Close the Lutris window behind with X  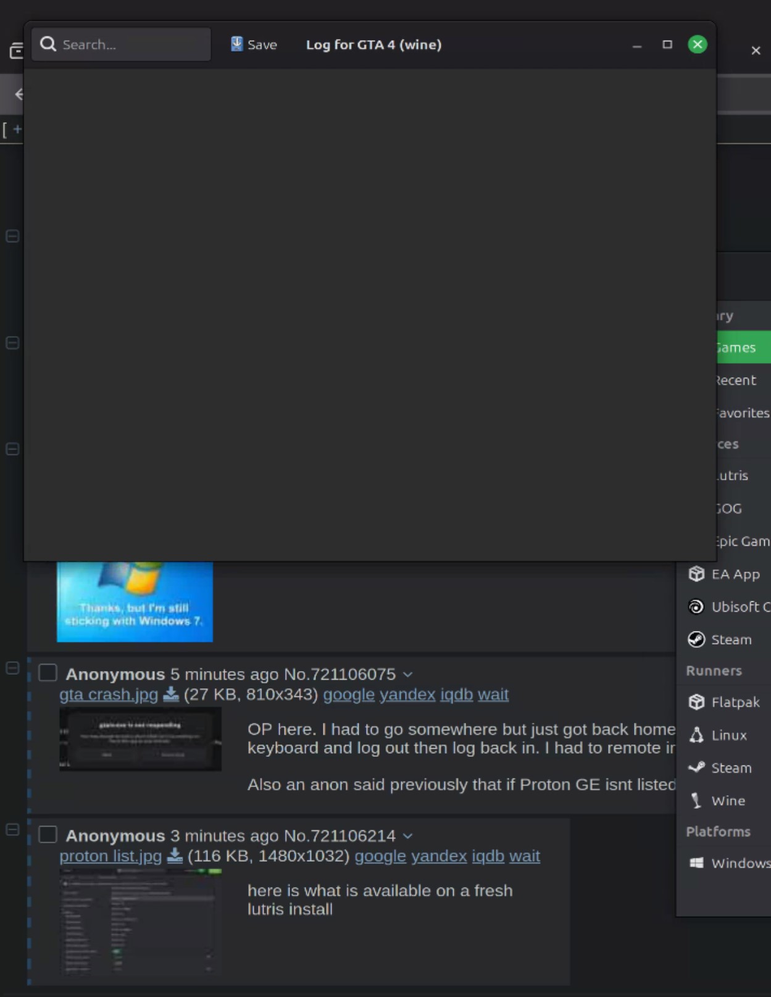click(x=756, y=51)
